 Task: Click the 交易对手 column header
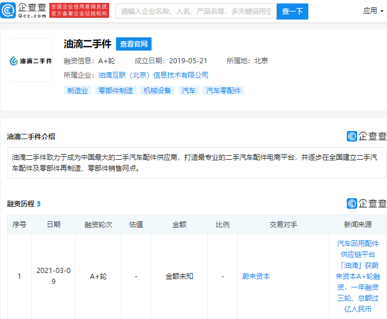(x=283, y=224)
